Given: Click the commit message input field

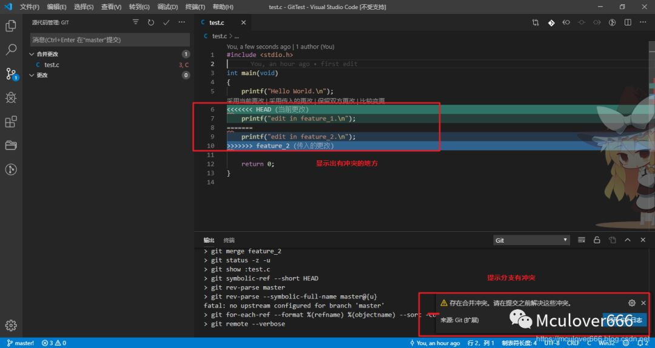Looking at the screenshot, I should pyautogui.click(x=109, y=39).
